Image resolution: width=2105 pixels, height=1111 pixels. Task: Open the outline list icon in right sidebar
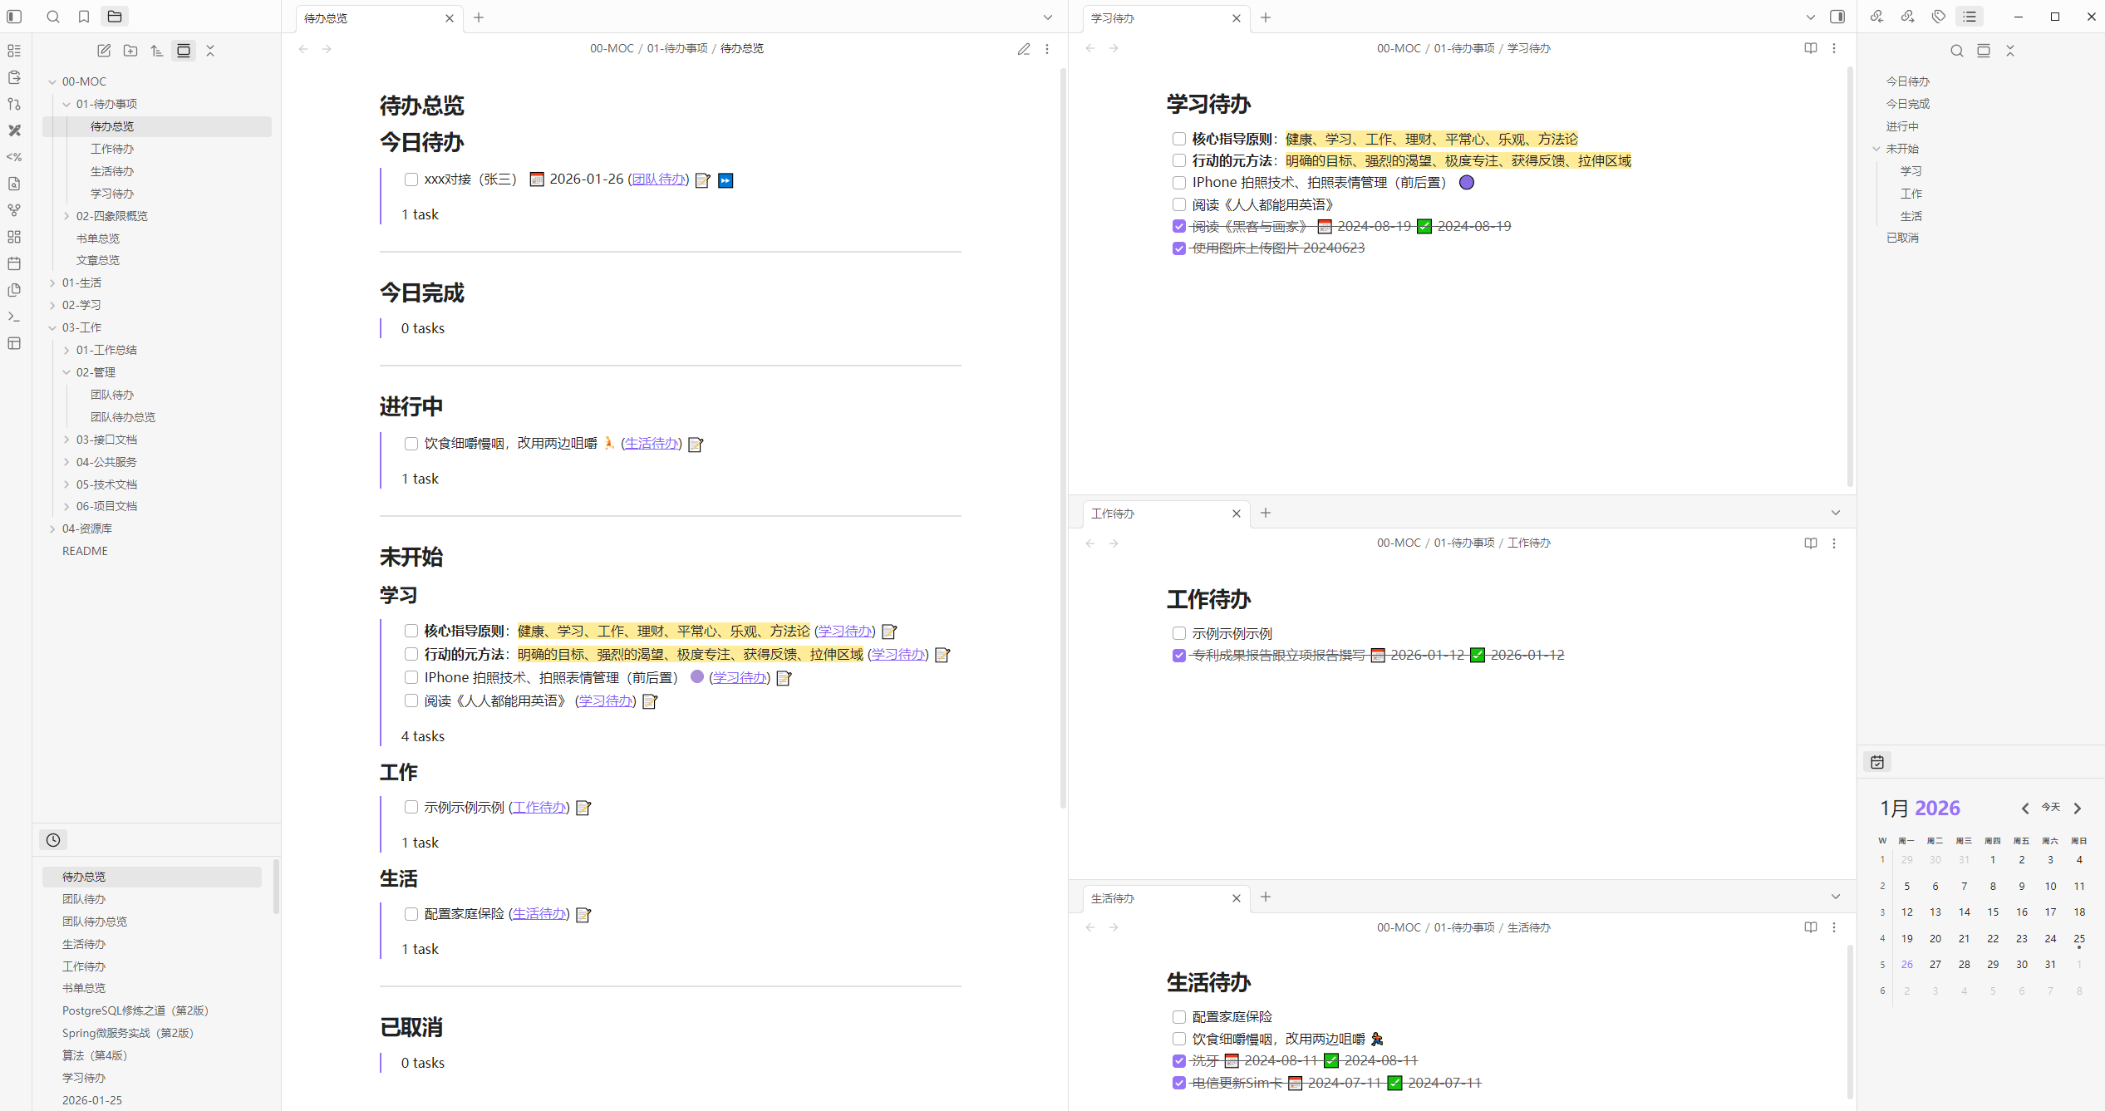coord(1970,17)
